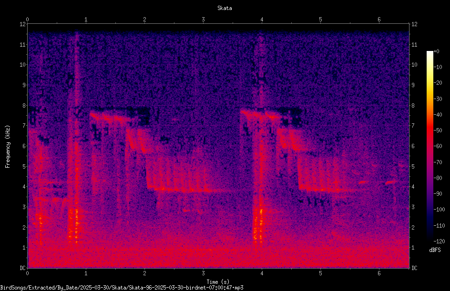Viewport: 450px width, 291px height.
Task: Select the "Frequency (kHz)" axis label
Action: tap(8, 147)
